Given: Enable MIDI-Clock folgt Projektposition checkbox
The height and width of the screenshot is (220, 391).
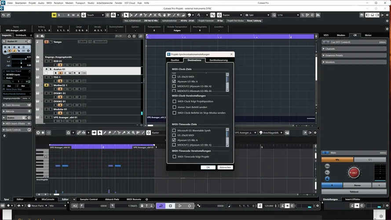Looking at the screenshot, I should pyautogui.click(x=175, y=101).
